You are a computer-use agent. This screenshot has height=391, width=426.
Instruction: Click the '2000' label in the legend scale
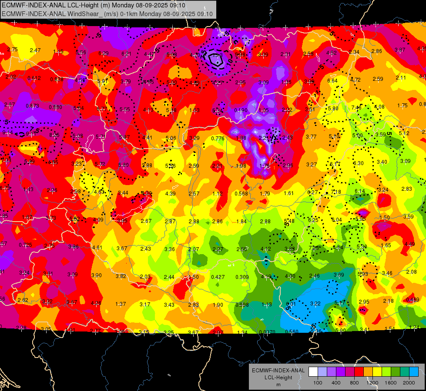point(409,383)
